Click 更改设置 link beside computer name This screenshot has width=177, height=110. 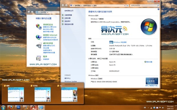[x=149, y=62]
